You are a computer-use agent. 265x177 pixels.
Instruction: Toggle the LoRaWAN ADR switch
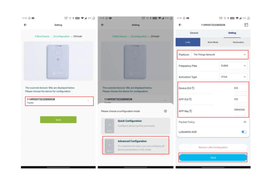pyautogui.click(x=244, y=132)
